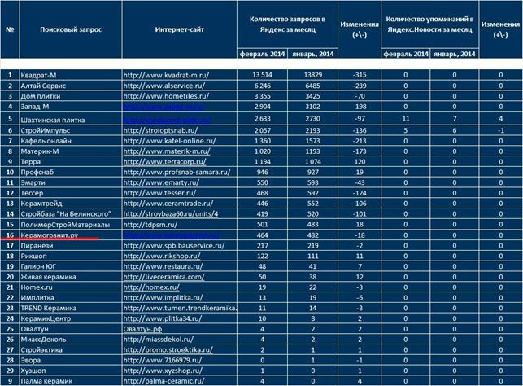Select the 'Керамогранит.ру' cell
523x386 pixels.
click(50, 234)
